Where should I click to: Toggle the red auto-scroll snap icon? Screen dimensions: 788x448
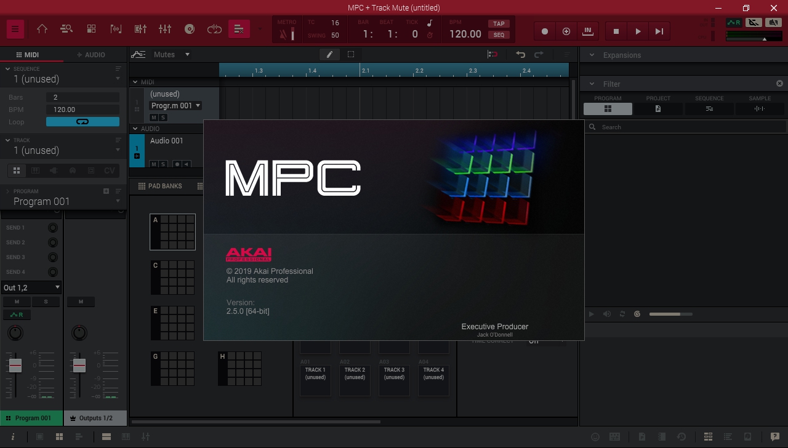(492, 54)
